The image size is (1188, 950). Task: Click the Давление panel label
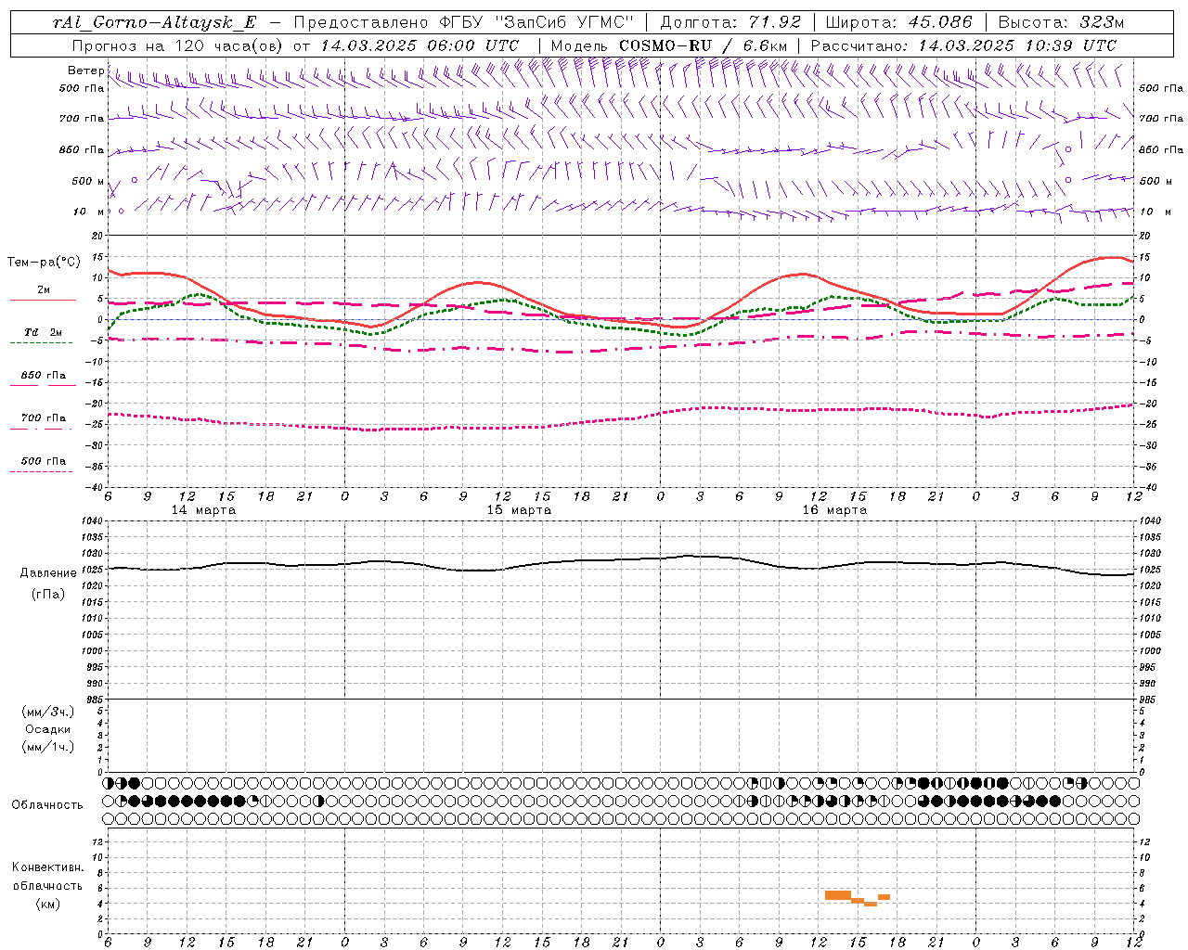(x=48, y=573)
